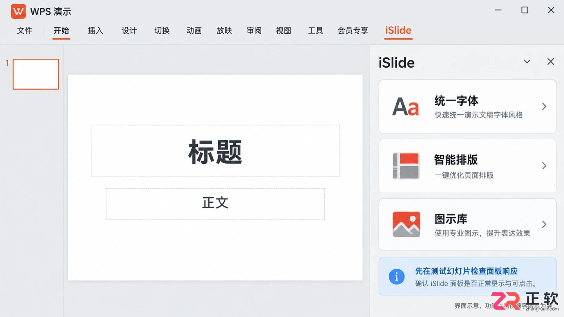Screen dimensions: 564x317
Task: Open the 设计 tab
Action: pos(129,31)
